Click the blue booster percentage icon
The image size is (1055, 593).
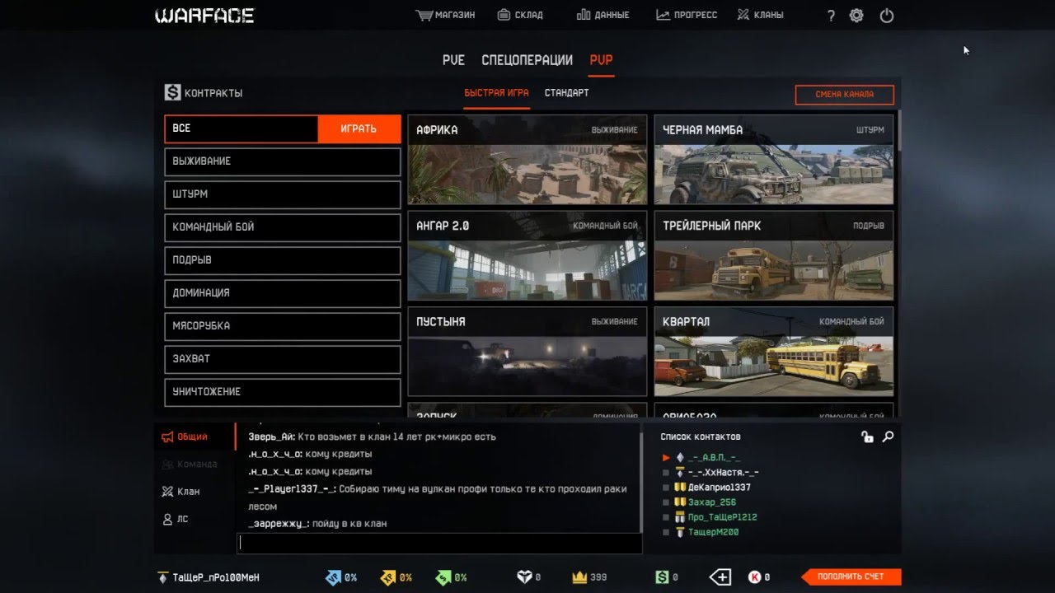pos(333,577)
